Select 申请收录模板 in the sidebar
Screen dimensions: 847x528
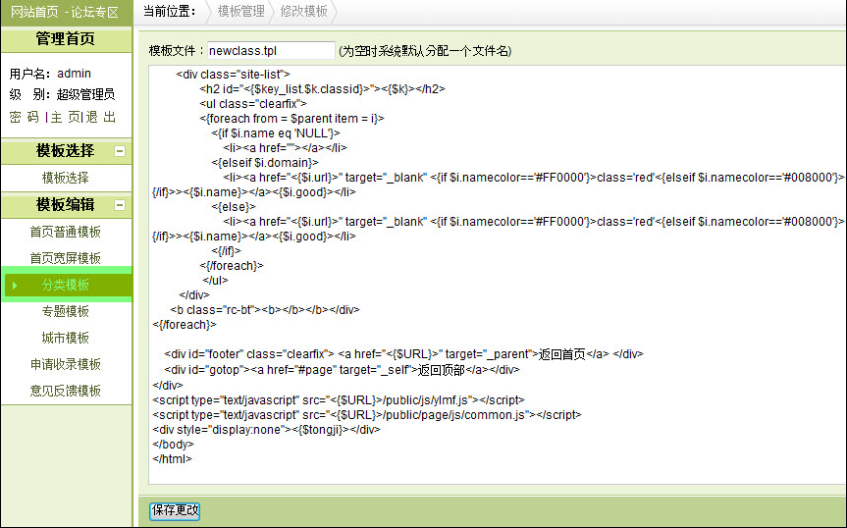tap(66, 364)
